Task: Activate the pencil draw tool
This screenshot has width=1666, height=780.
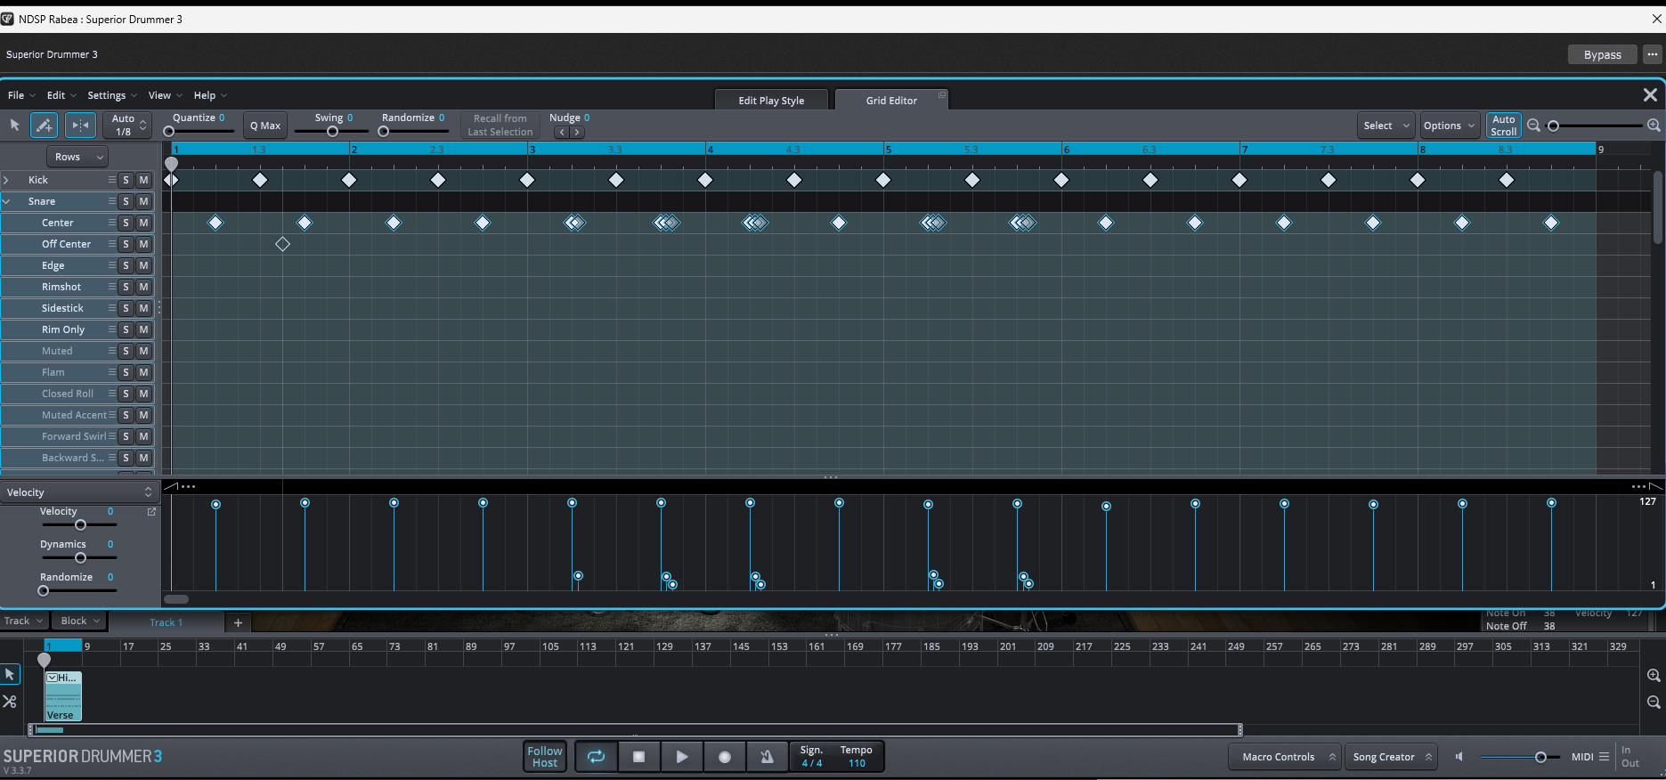Action: [45, 126]
